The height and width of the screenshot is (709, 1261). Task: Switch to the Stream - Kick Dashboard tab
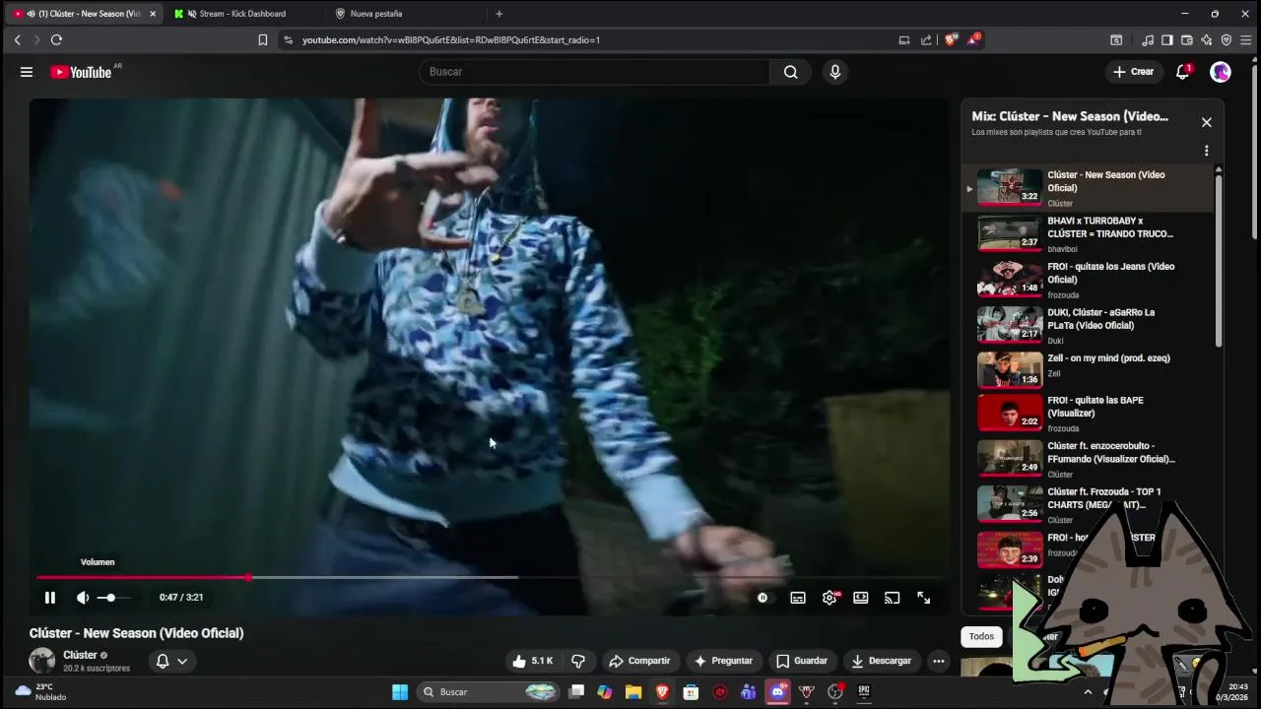coord(242,14)
